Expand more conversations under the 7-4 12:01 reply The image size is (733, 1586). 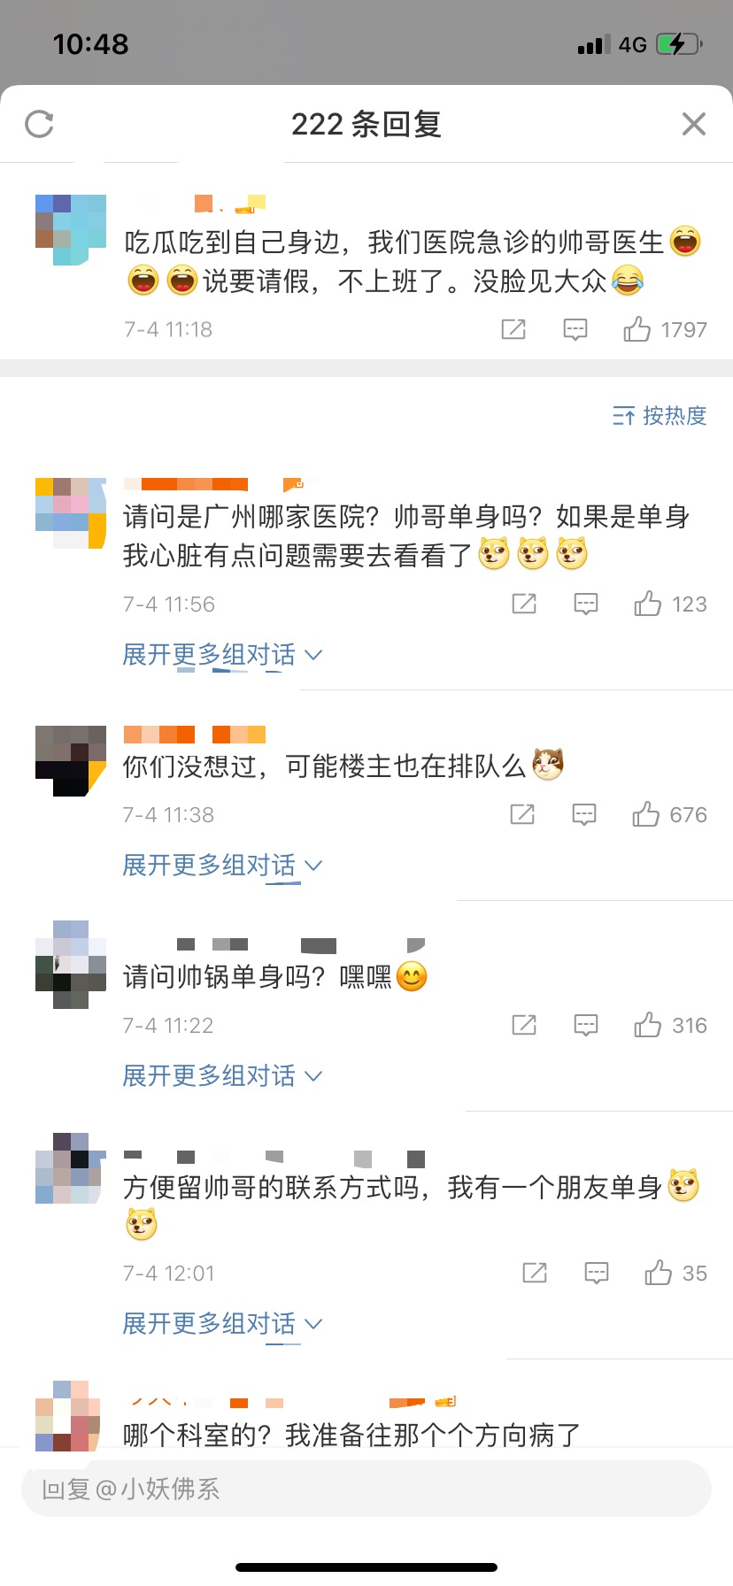[x=222, y=1324]
